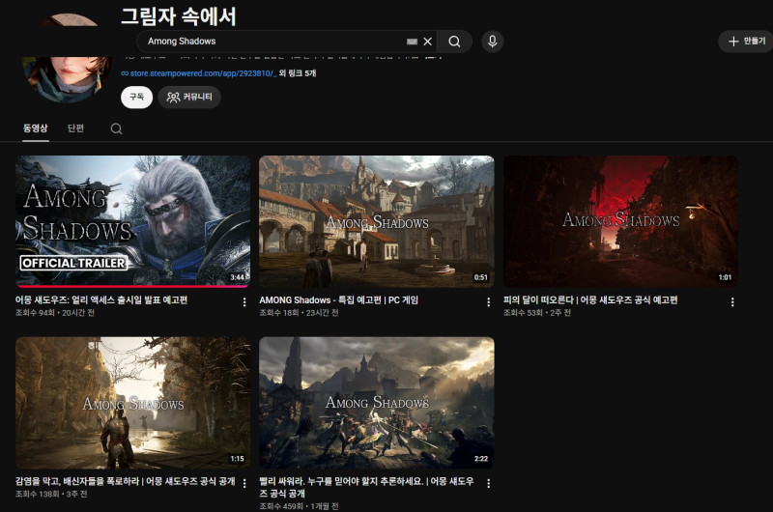Screen dimensions: 773x512
Task: Open the 0:51 town square video thumbnail
Action: (377, 221)
